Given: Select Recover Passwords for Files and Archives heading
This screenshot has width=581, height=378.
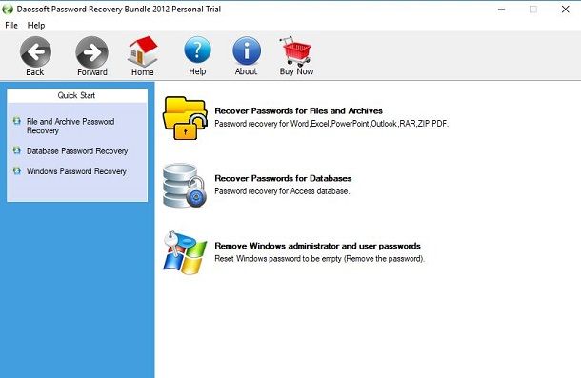Looking at the screenshot, I should point(299,110).
